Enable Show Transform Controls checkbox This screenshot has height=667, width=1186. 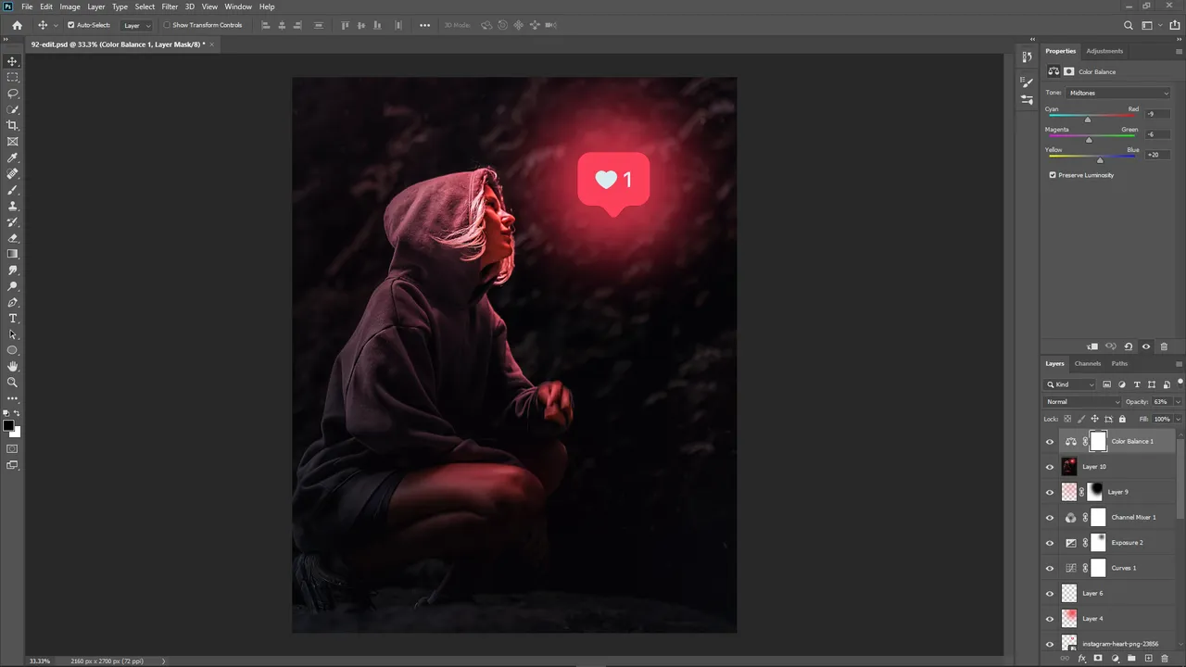point(167,25)
